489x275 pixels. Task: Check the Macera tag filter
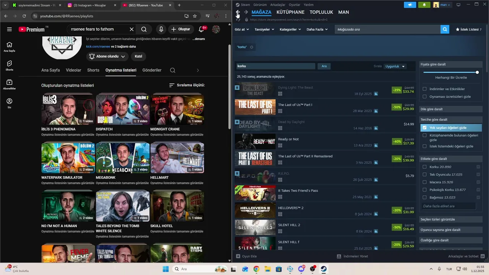424,182
